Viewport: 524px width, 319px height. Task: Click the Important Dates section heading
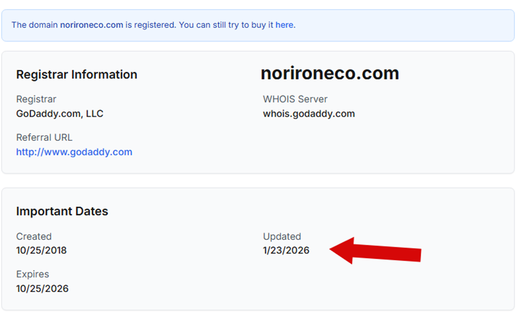(62, 211)
